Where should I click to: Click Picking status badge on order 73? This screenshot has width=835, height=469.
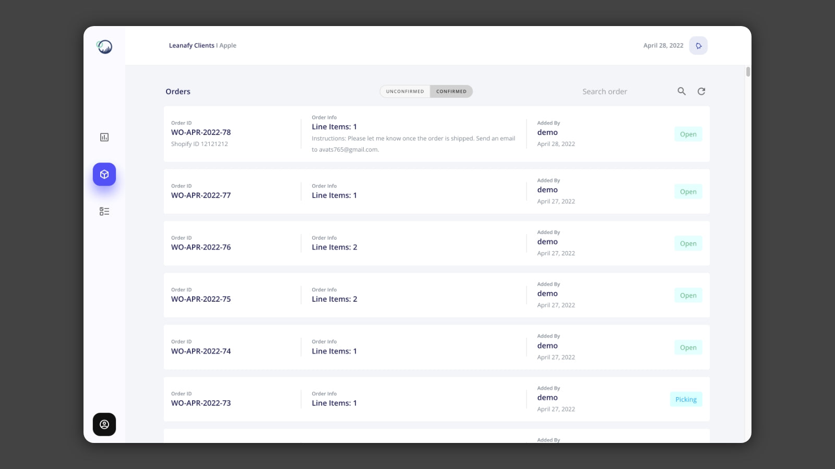686,400
